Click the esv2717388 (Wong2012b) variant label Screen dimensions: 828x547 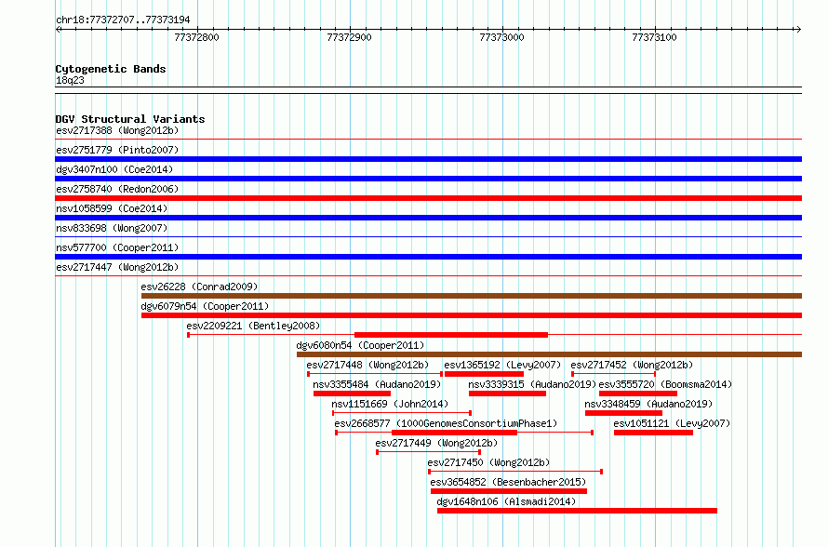pyautogui.click(x=117, y=130)
